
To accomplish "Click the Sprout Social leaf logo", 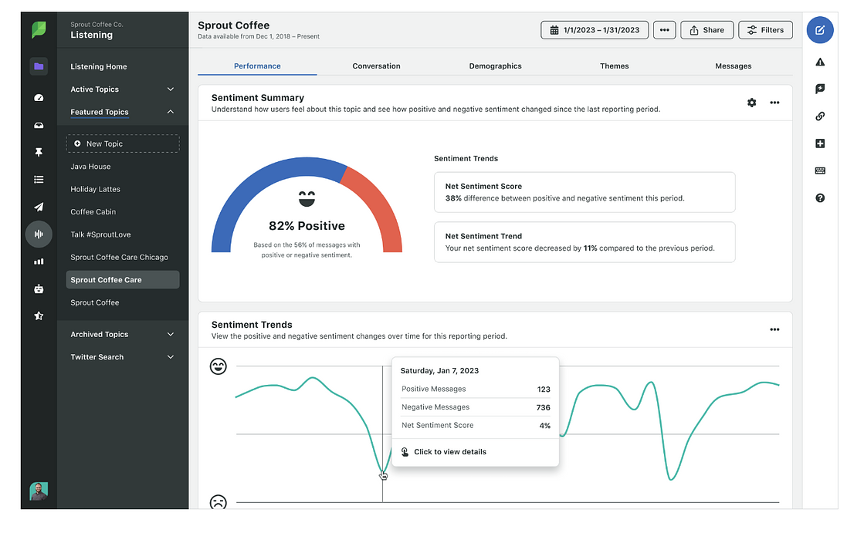I will tap(39, 30).
